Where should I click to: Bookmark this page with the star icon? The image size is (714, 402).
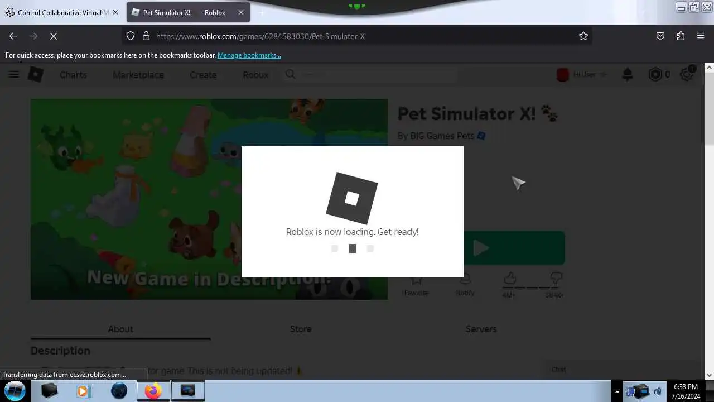click(583, 36)
